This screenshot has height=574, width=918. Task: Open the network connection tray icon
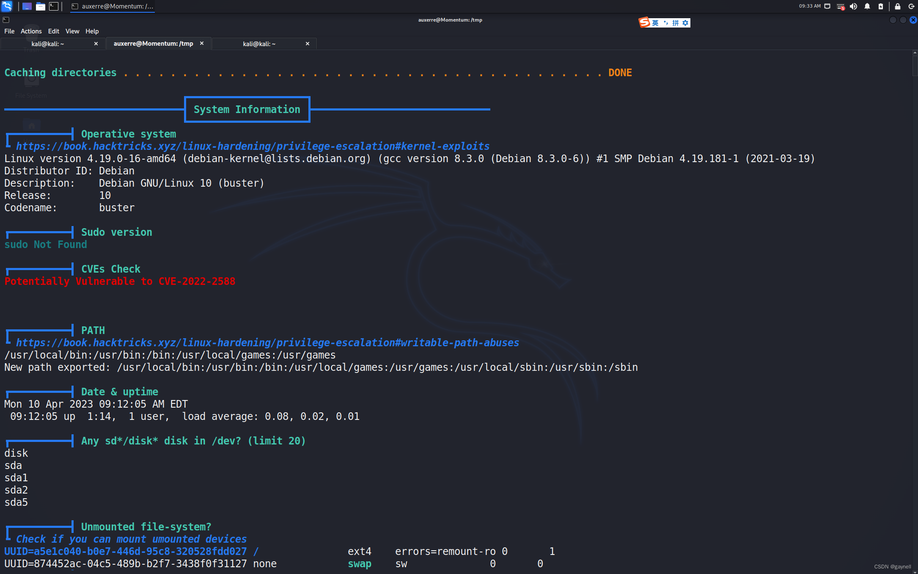point(827,6)
